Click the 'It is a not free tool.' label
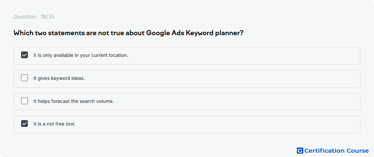 54,124
